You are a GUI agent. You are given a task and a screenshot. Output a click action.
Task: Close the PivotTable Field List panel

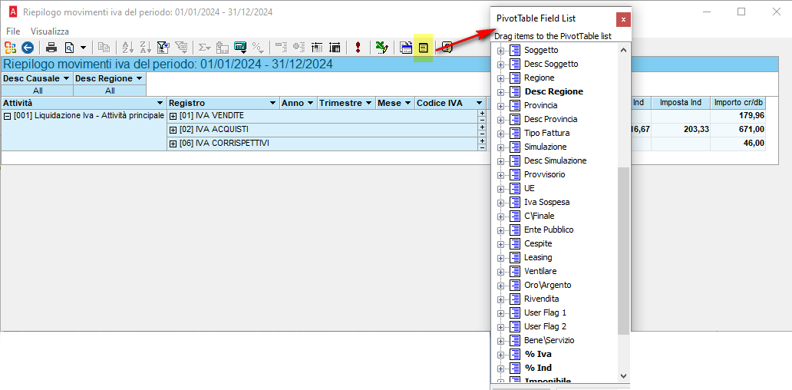623,19
